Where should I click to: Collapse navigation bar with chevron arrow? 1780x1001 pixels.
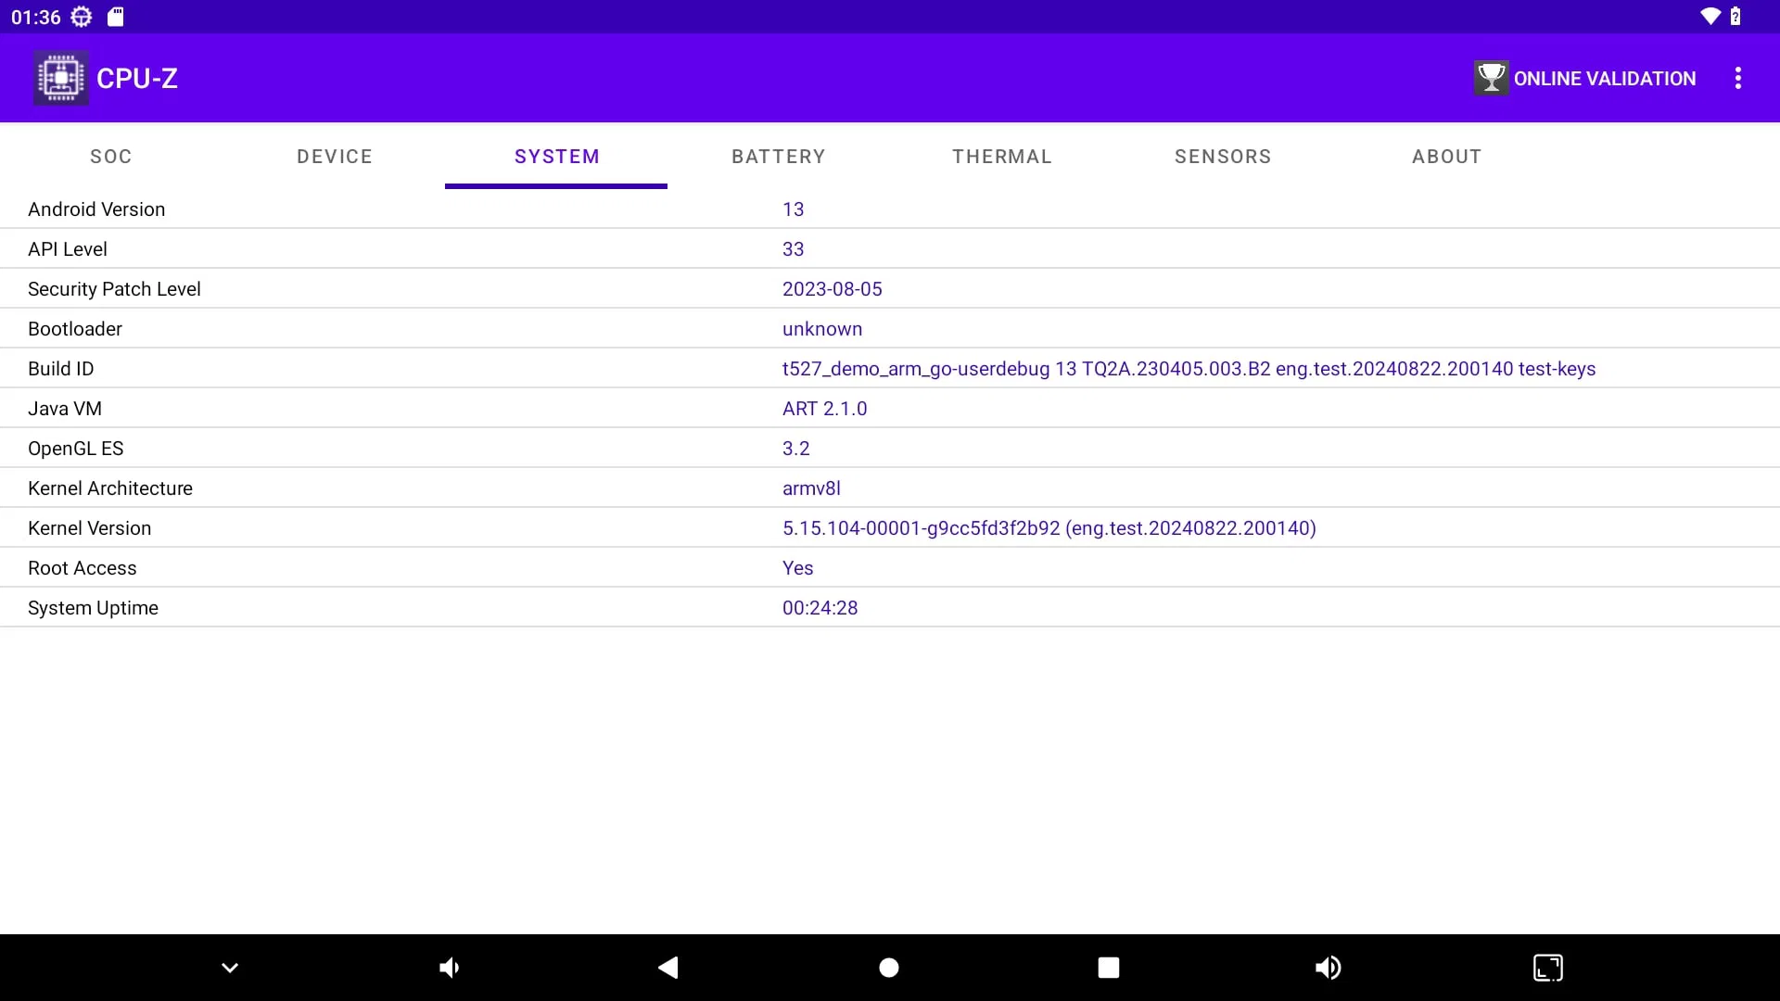(x=230, y=968)
